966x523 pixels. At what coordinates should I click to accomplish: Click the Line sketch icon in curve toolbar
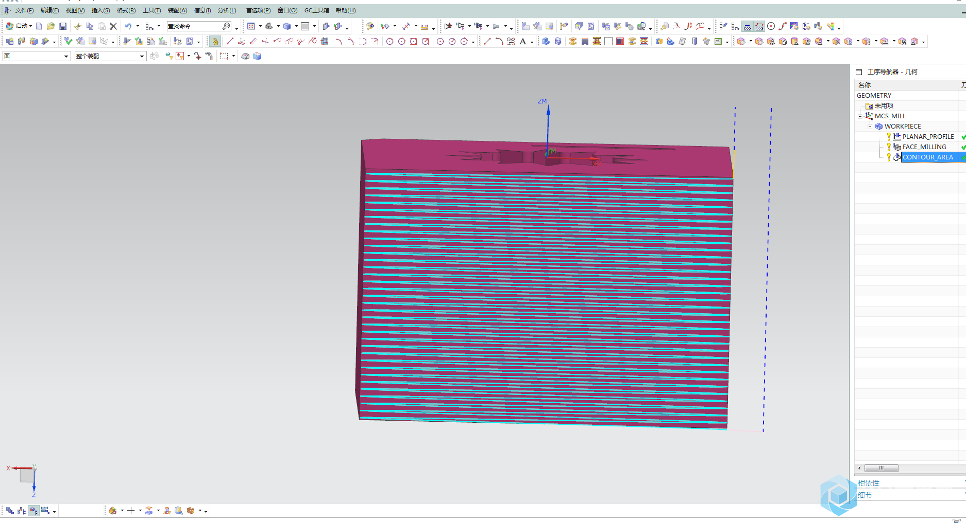click(230, 41)
